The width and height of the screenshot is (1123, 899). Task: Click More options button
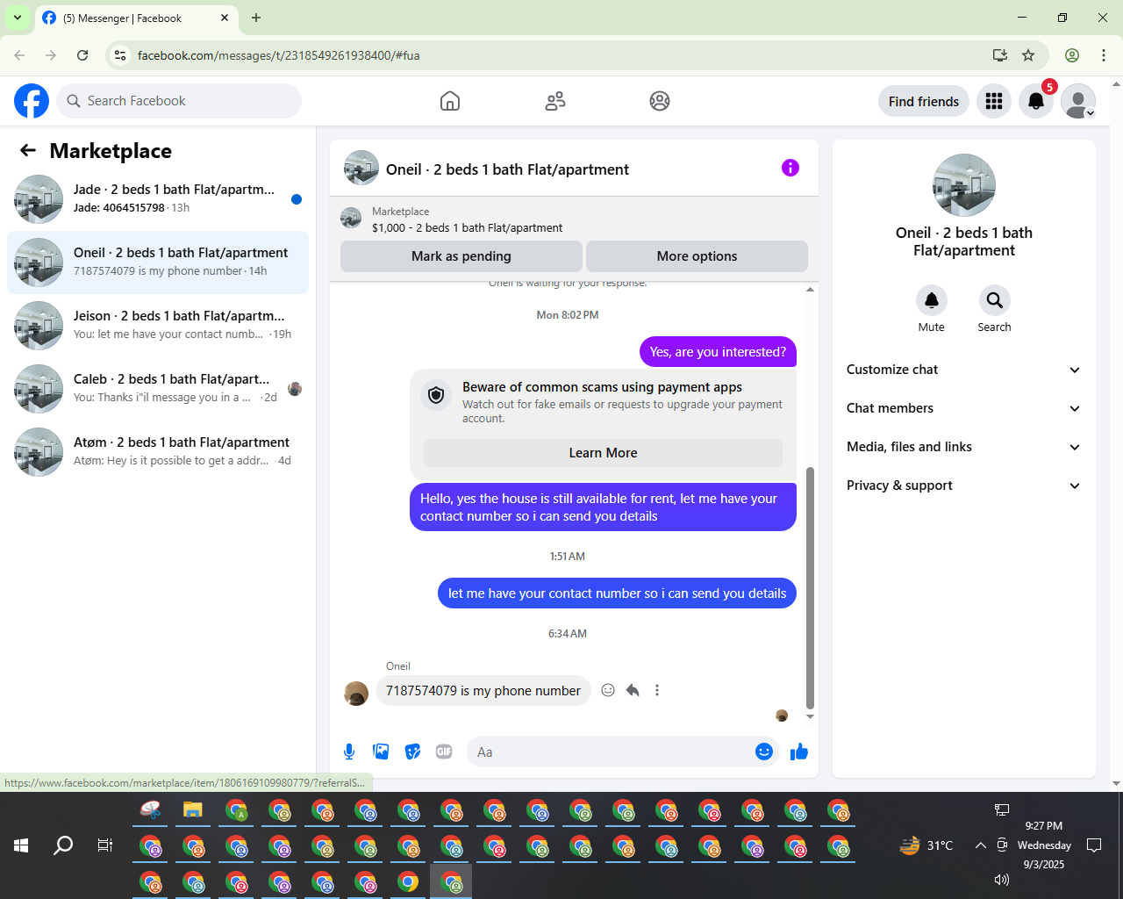tap(697, 256)
